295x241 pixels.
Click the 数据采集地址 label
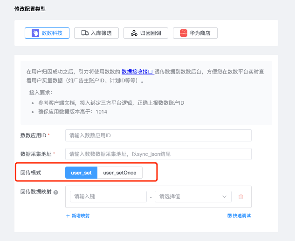[36, 154]
